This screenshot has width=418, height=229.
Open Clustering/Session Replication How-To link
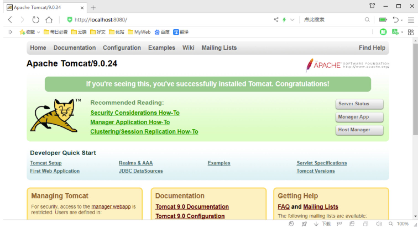pyautogui.click(x=144, y=132)
